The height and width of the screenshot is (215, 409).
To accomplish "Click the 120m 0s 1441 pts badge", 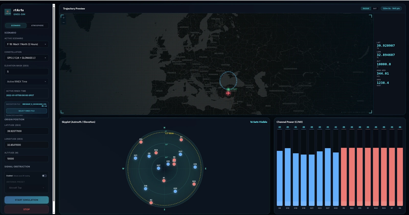I will pos(391,8).
